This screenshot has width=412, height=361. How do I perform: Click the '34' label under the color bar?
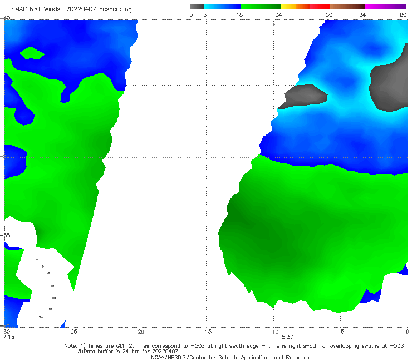(279, 15)
